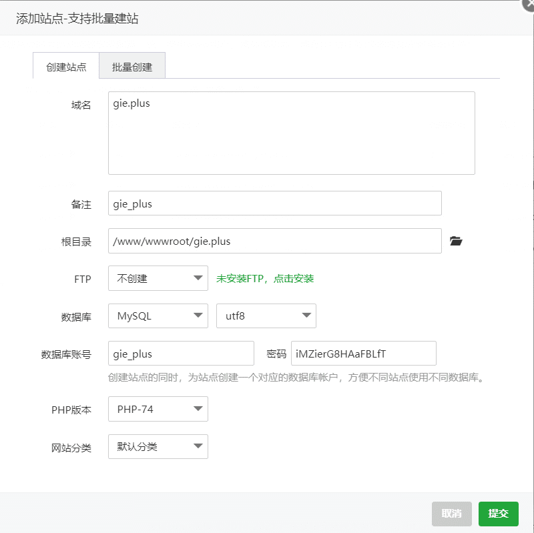The image size is (534, 533).
Task: Click the 数据库账号 label text
Action: tap(66, 354)
